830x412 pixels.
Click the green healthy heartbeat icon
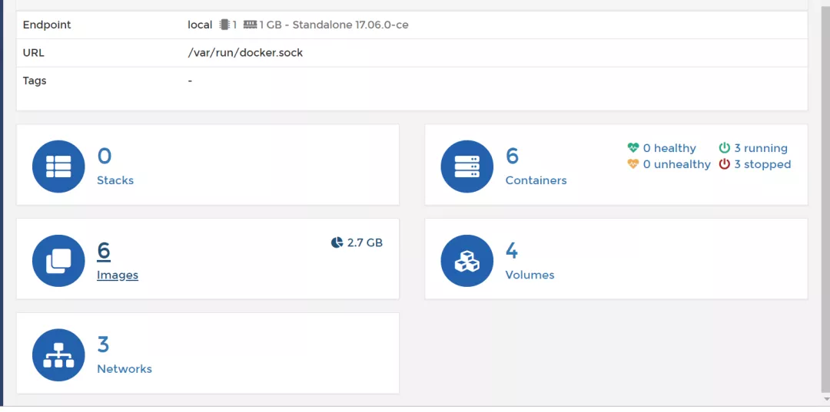point(633,148)
